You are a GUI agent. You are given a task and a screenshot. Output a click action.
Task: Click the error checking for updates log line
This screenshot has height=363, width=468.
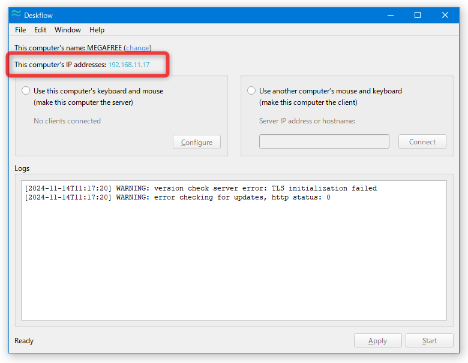178,197
